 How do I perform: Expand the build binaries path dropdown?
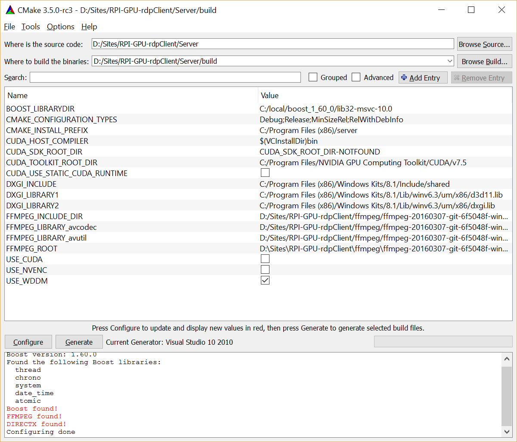tap(450, 61)
